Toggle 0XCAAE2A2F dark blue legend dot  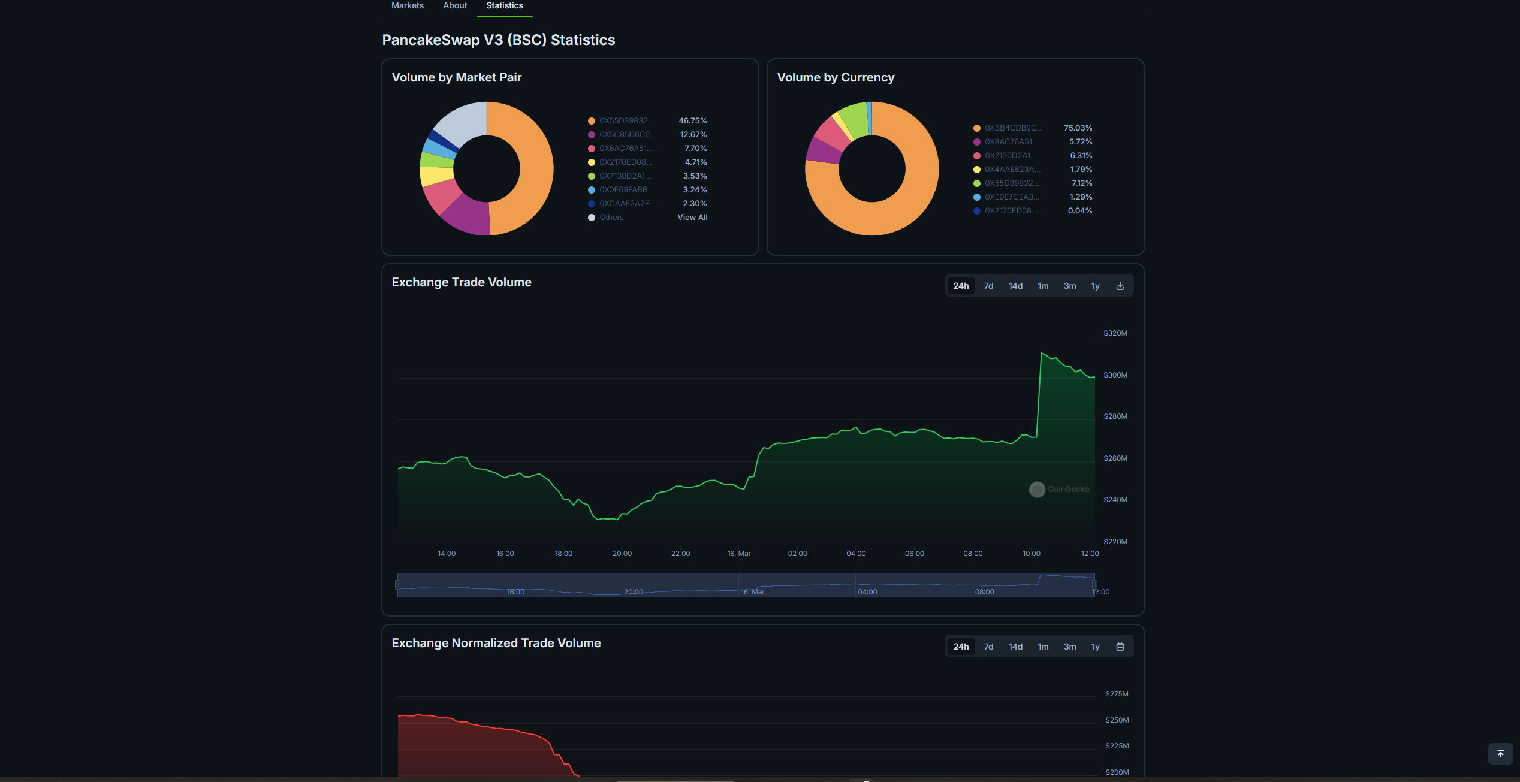pyautogui.click(x=592, y=204)
